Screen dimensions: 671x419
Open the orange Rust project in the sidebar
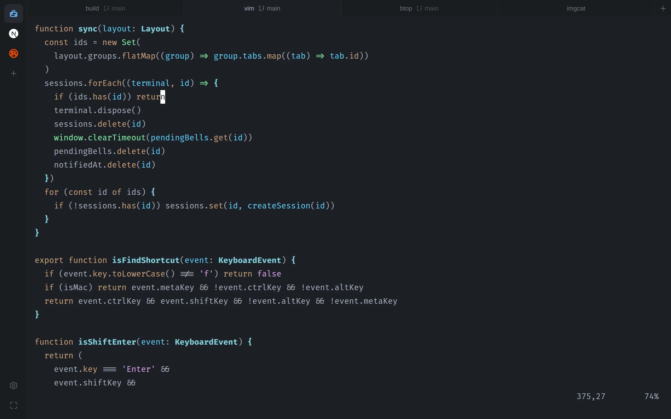click(14, 53)
